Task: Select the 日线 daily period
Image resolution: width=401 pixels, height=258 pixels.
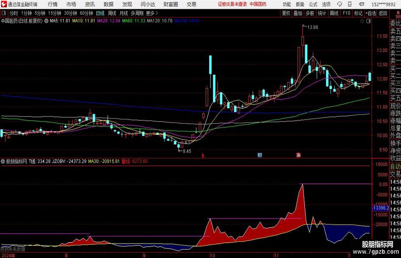Action: [100, 13]
